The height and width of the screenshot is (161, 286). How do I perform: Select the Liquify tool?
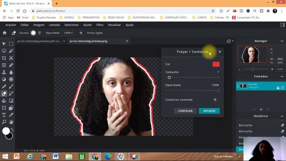click(4, 65)
